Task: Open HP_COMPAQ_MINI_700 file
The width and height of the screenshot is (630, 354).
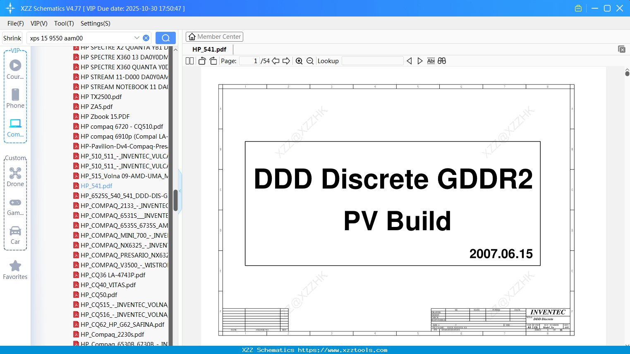Action: point(120,236)
